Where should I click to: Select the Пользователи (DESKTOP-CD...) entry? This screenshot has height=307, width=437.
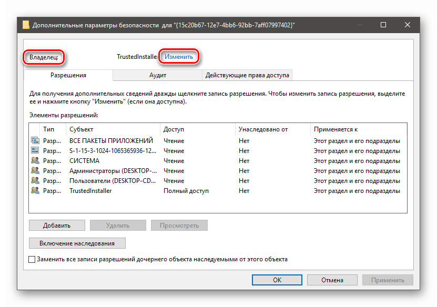coord(218,181)
